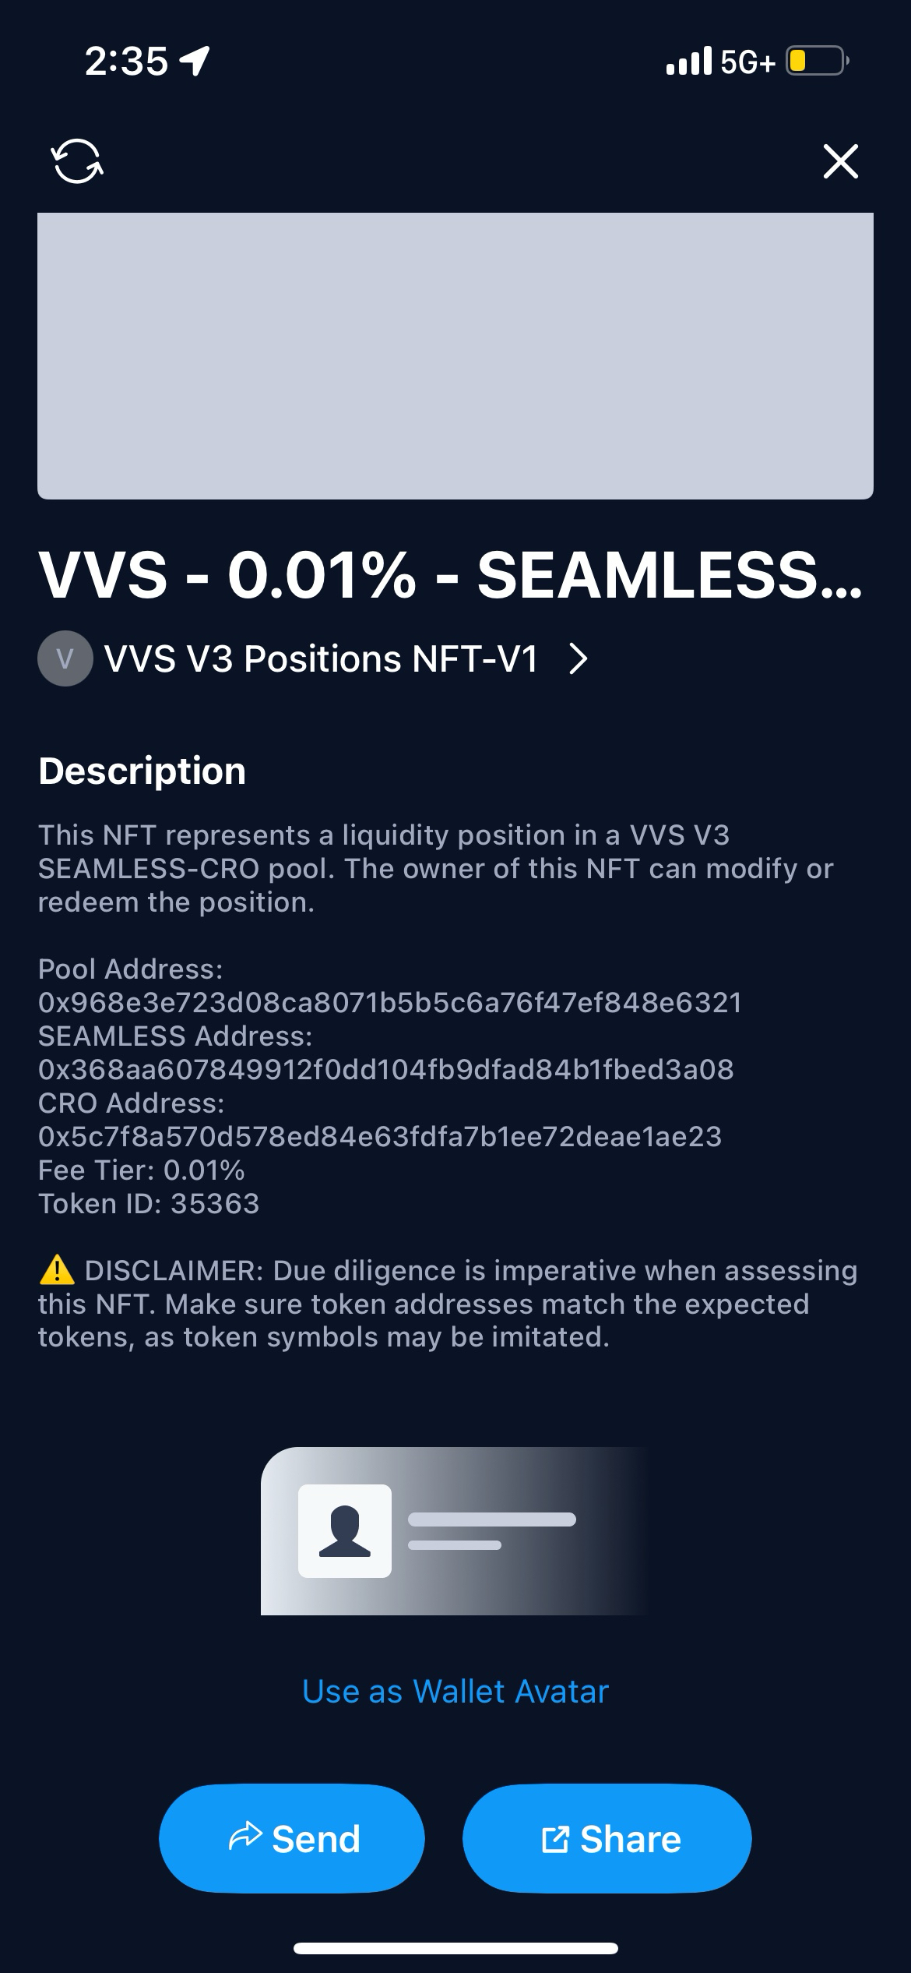Tap the yellow disclaimer warning icon
Viewport: 911px width, 1973px height.
click(56, 1271)
